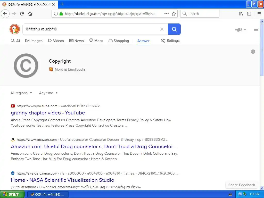Open the Firefox Library icon

[x=241, y=14]
